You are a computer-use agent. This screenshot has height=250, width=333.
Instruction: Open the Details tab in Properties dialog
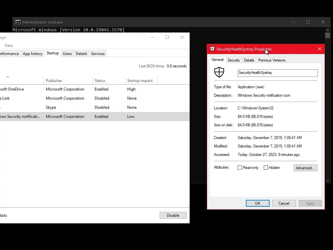pyautogui.click(x=249, y=60)
